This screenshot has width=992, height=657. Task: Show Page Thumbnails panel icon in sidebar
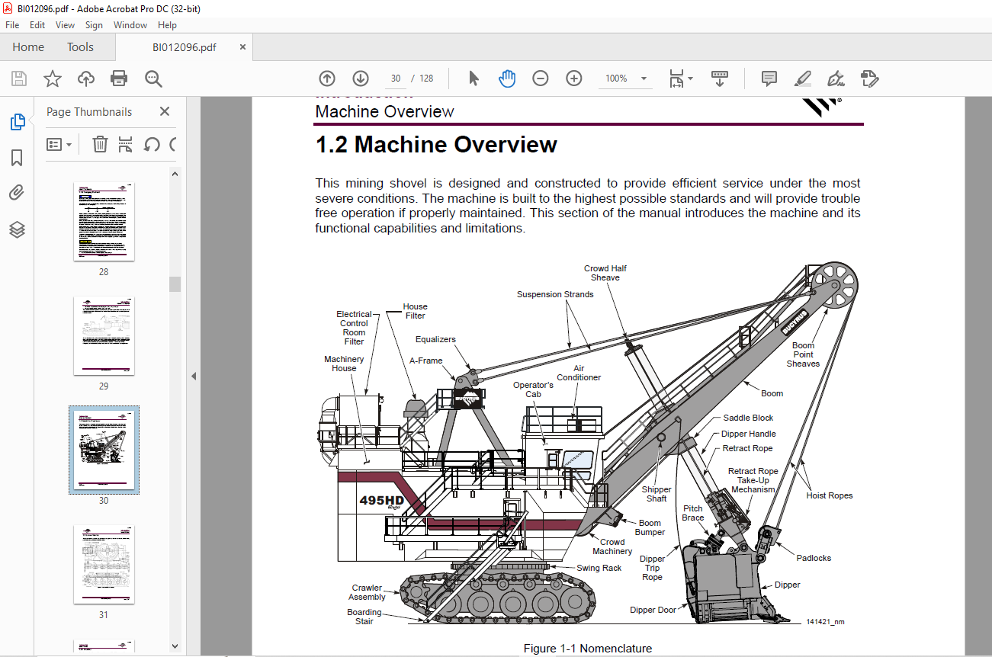point(17,121)
